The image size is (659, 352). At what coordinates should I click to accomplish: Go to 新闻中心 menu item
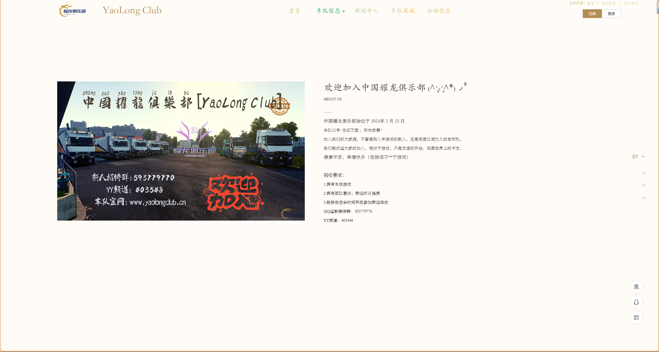point(366,11)
